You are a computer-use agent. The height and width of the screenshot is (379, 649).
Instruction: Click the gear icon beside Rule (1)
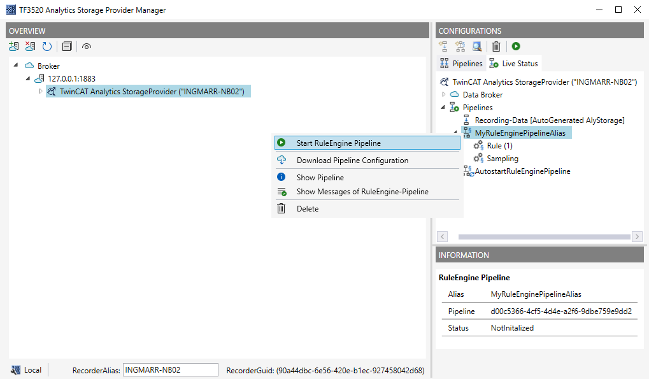coord(478,145)
